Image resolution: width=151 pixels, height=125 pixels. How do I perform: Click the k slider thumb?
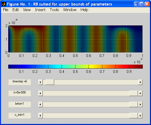pos(134,93)
